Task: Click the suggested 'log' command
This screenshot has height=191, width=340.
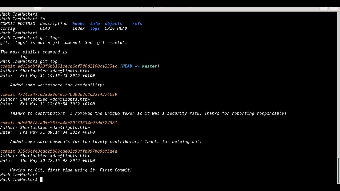Action: [x=24, y=57]
